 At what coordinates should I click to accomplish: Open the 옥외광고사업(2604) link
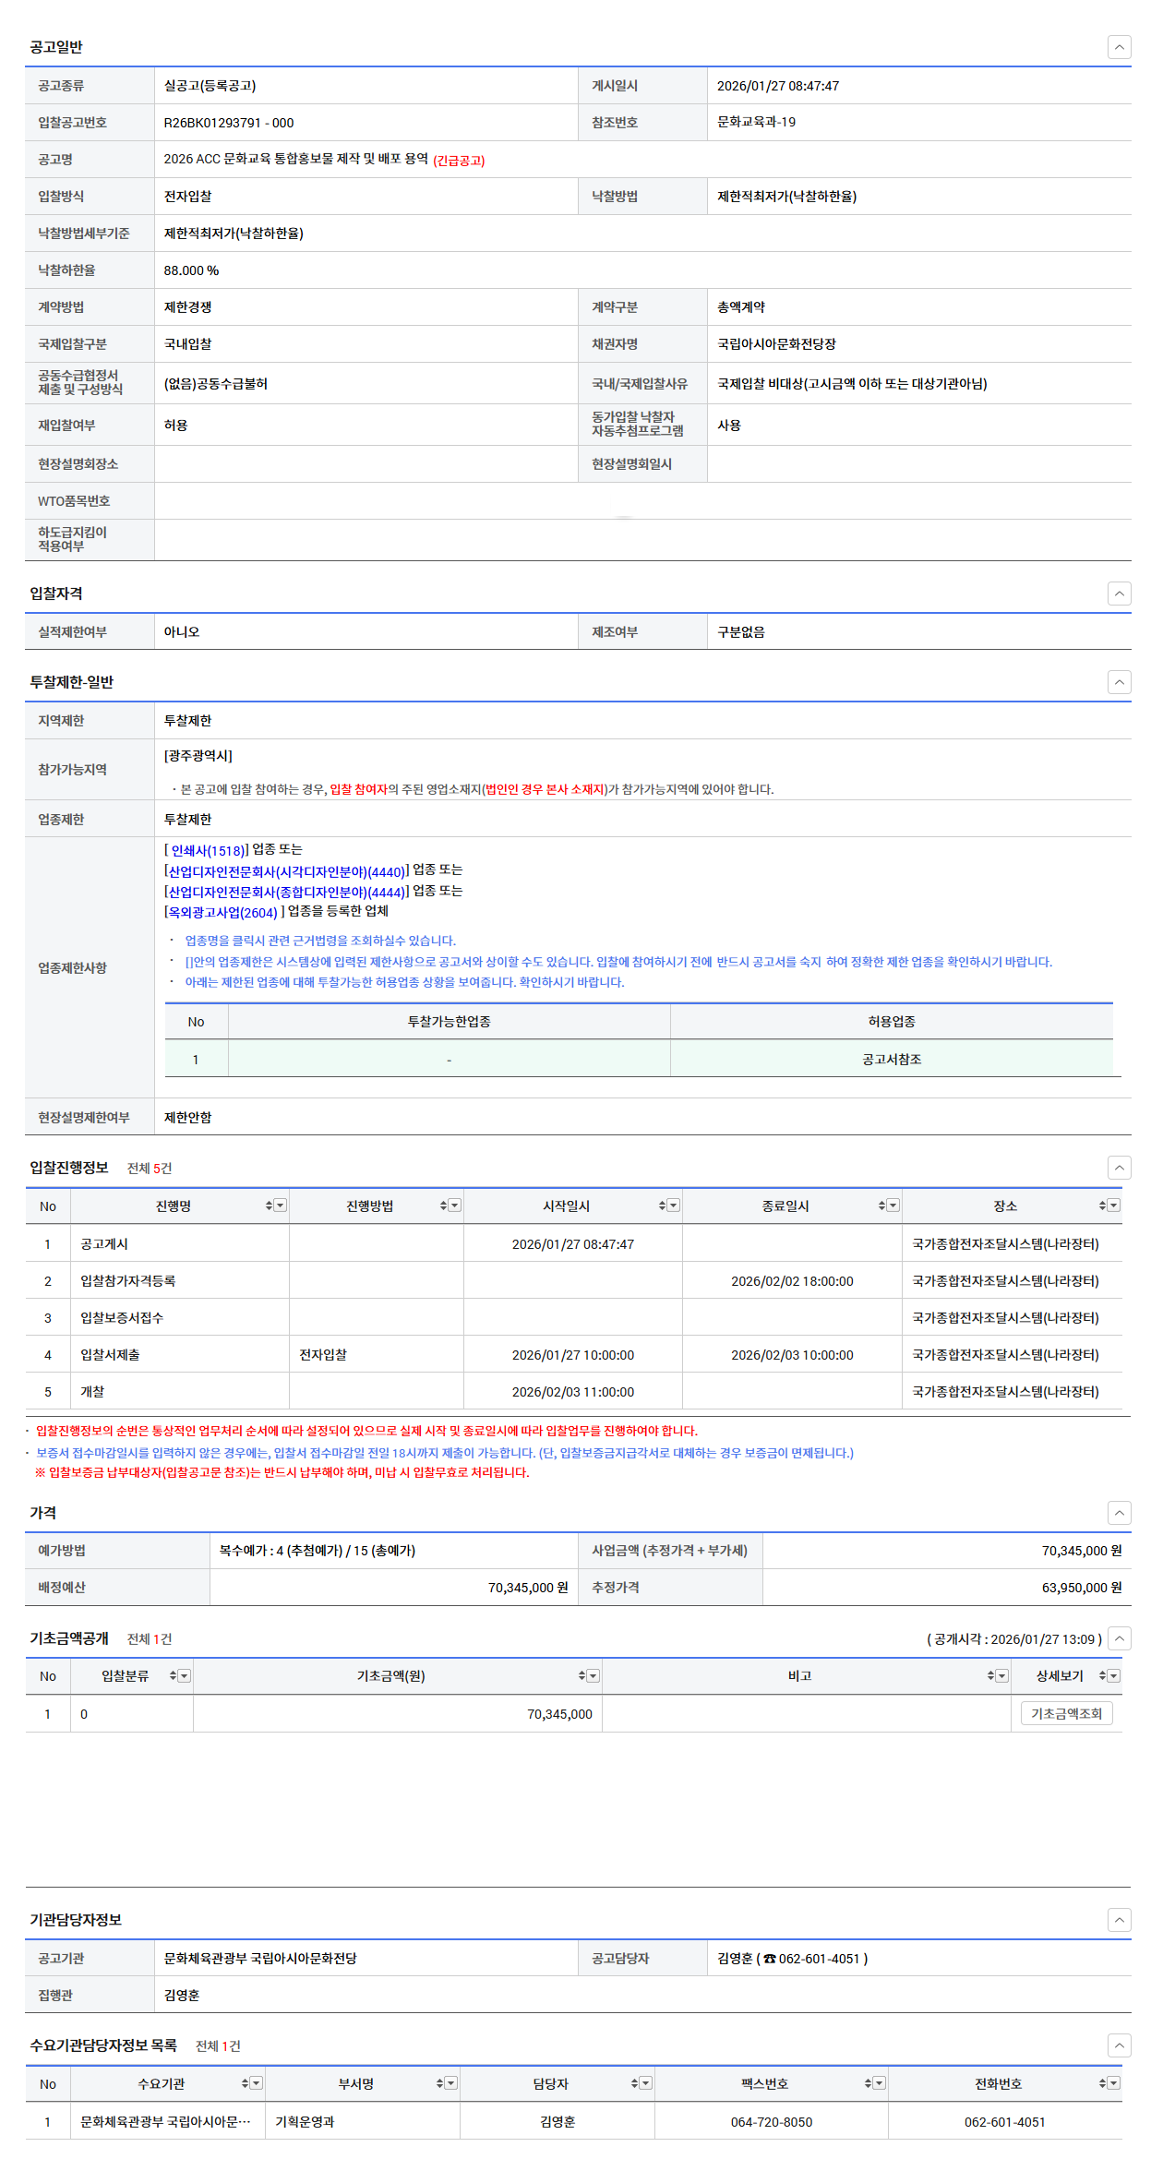(222, 913)
